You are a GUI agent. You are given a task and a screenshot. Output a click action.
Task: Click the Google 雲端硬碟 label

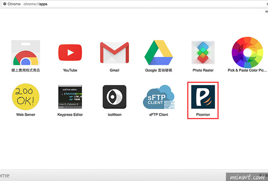click(x=159, y=70)
